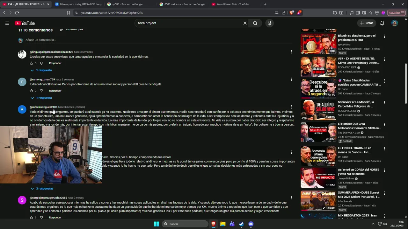Screen dimensions: 408x229
Task: Click the Crear button
Action: 366,23
